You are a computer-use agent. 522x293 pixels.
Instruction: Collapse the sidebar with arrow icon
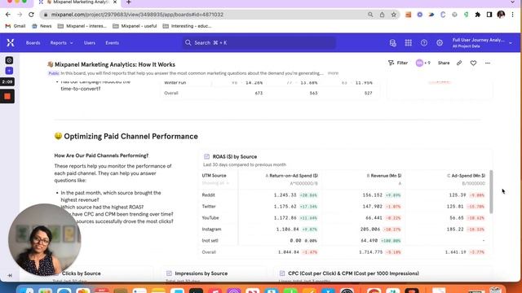point(10,275)
